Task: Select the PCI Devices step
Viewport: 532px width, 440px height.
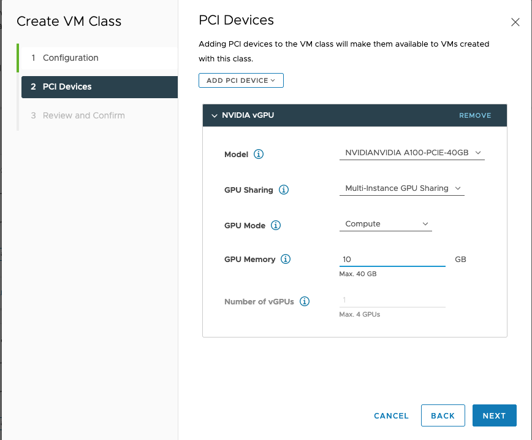Action: click(67, 87)
